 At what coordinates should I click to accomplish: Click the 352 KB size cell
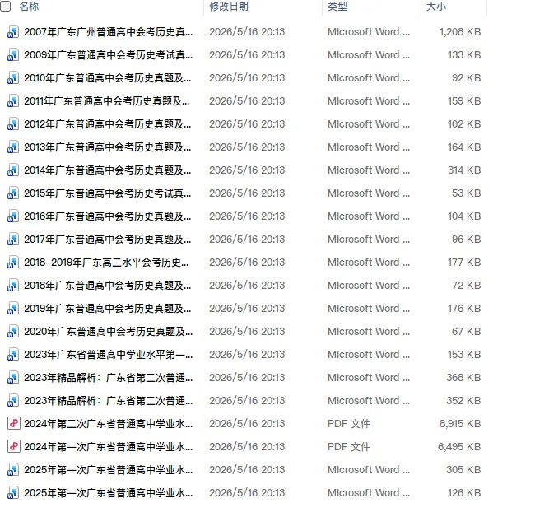point(463,401)
